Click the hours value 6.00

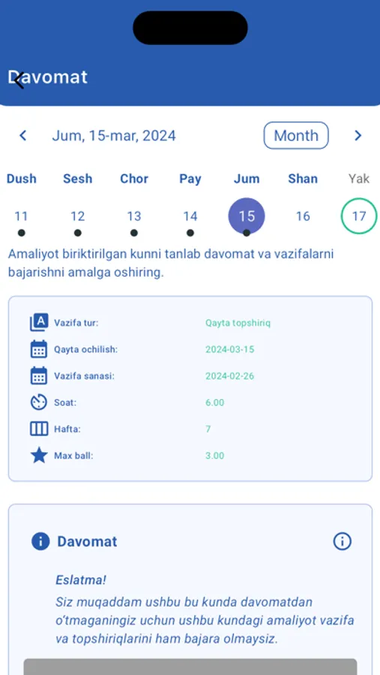pyautogui.click(x=215, y=403)
